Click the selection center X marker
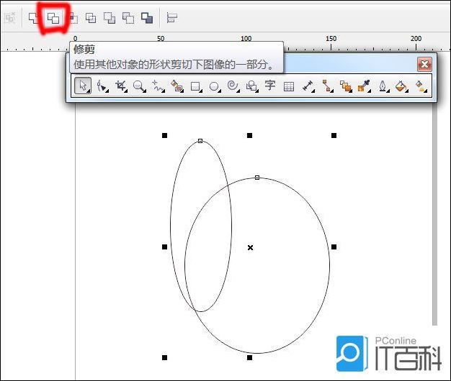 [250, 247]
